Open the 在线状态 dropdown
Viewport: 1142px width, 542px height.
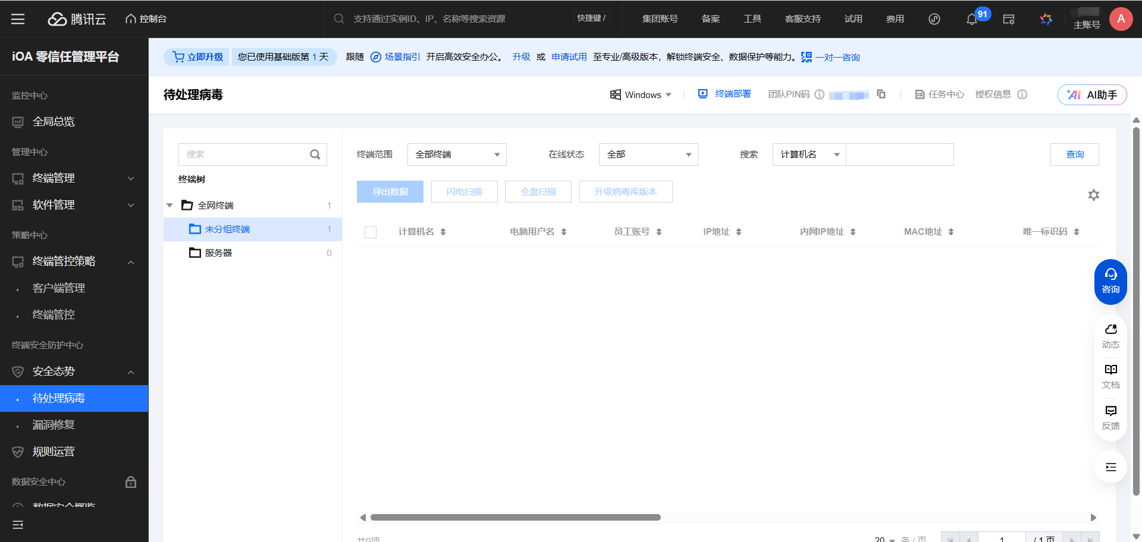648,155
